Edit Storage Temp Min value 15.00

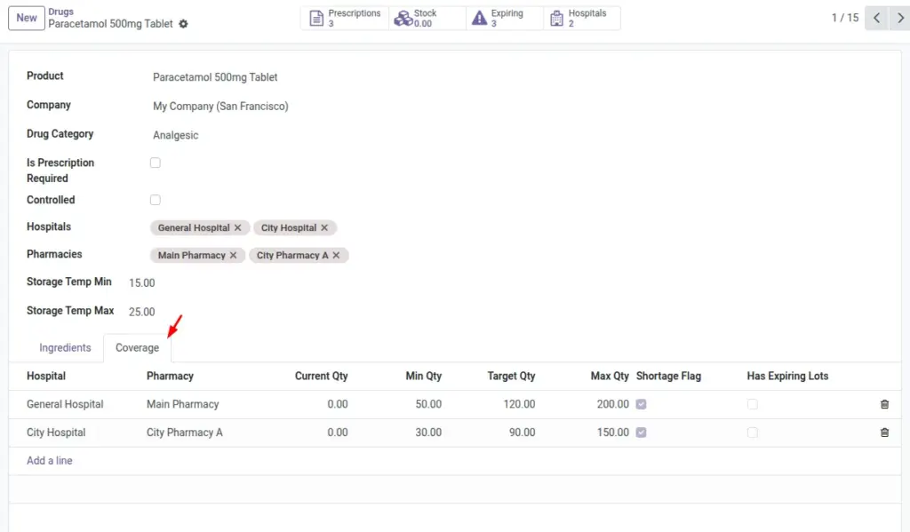pos(142,283)
